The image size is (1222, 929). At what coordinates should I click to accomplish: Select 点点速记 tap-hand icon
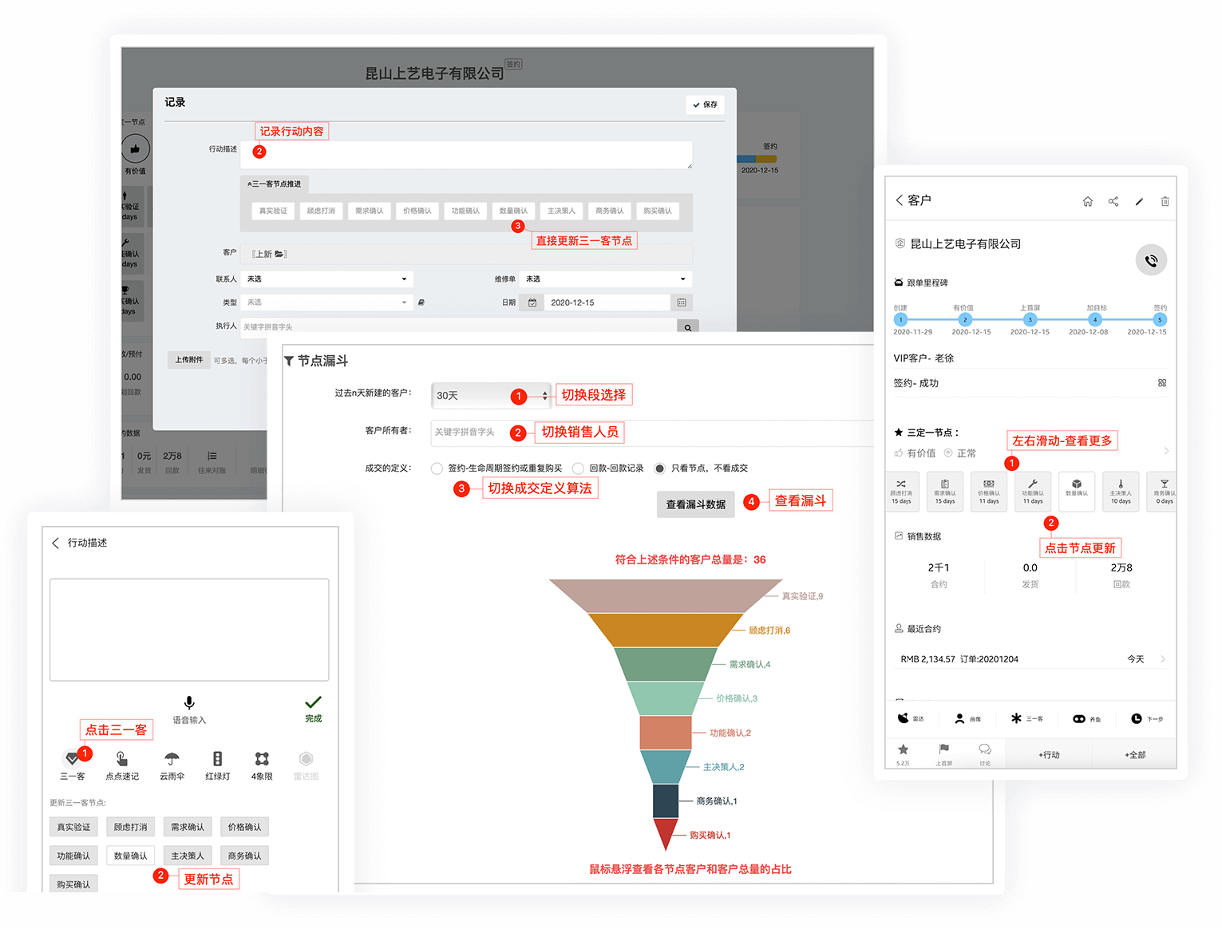121,758
